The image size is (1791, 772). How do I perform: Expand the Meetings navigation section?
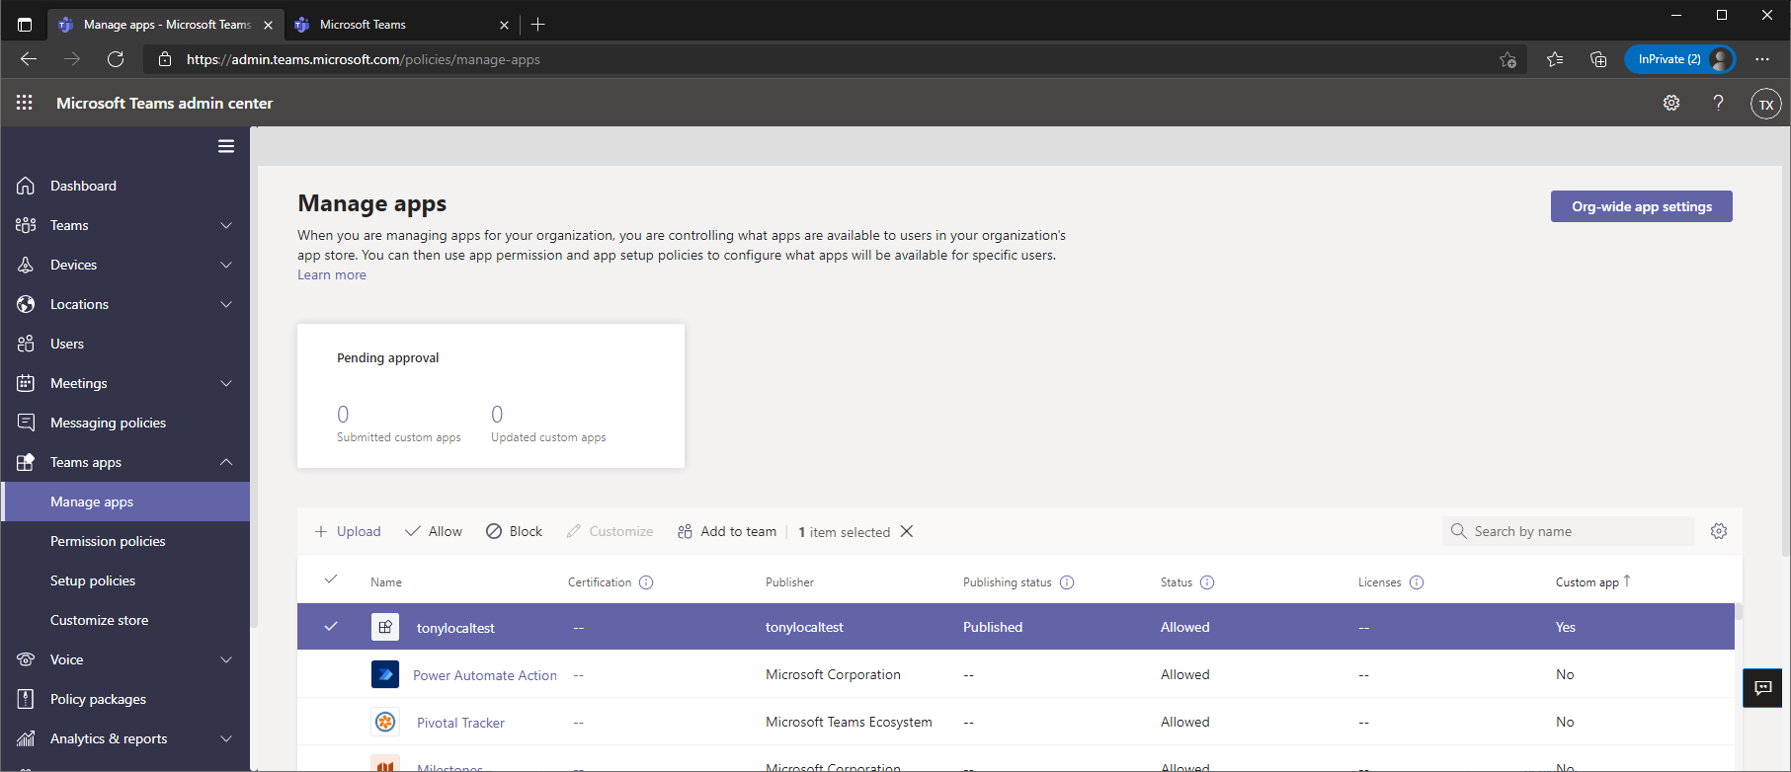(226, 383)
